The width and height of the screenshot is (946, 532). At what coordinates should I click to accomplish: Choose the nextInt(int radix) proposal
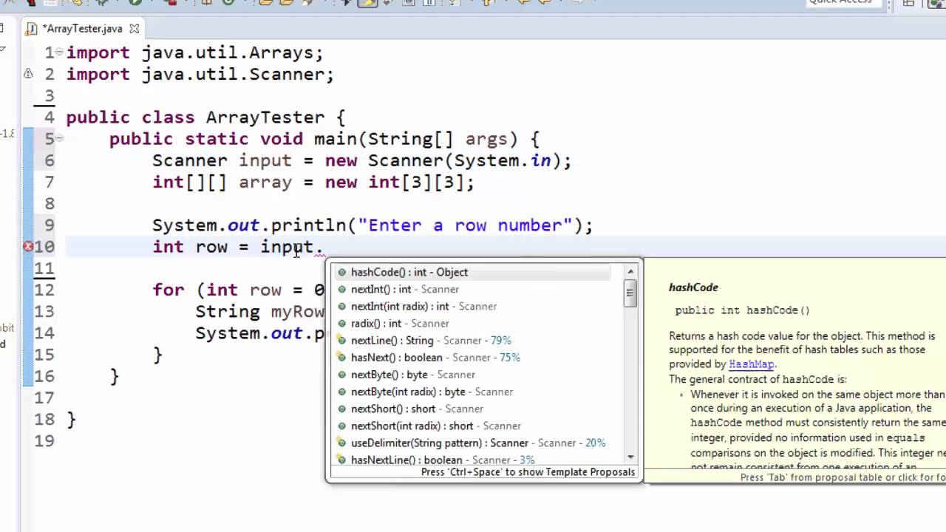click(473, 306)
